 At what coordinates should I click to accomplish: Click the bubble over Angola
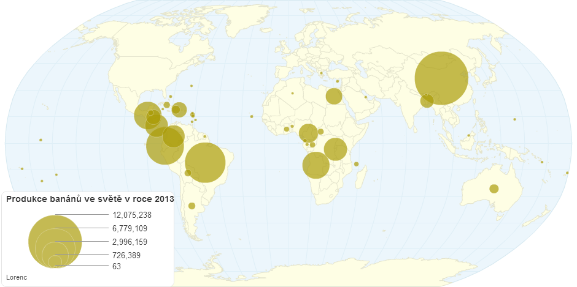pyautogui.click(x=316, y=165)
